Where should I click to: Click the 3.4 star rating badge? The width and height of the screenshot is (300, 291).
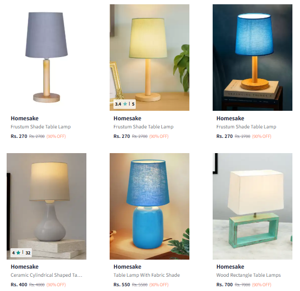124,104
